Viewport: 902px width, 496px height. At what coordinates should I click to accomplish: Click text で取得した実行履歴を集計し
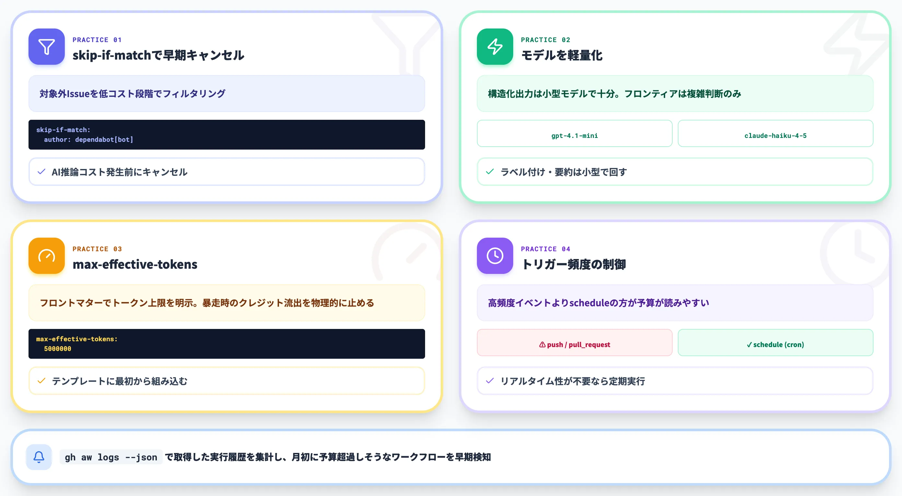click(224, 457)
